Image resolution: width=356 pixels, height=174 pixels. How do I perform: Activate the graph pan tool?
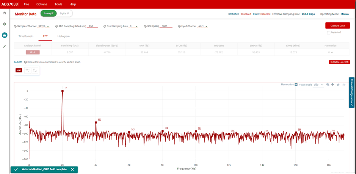click(332, 85)
